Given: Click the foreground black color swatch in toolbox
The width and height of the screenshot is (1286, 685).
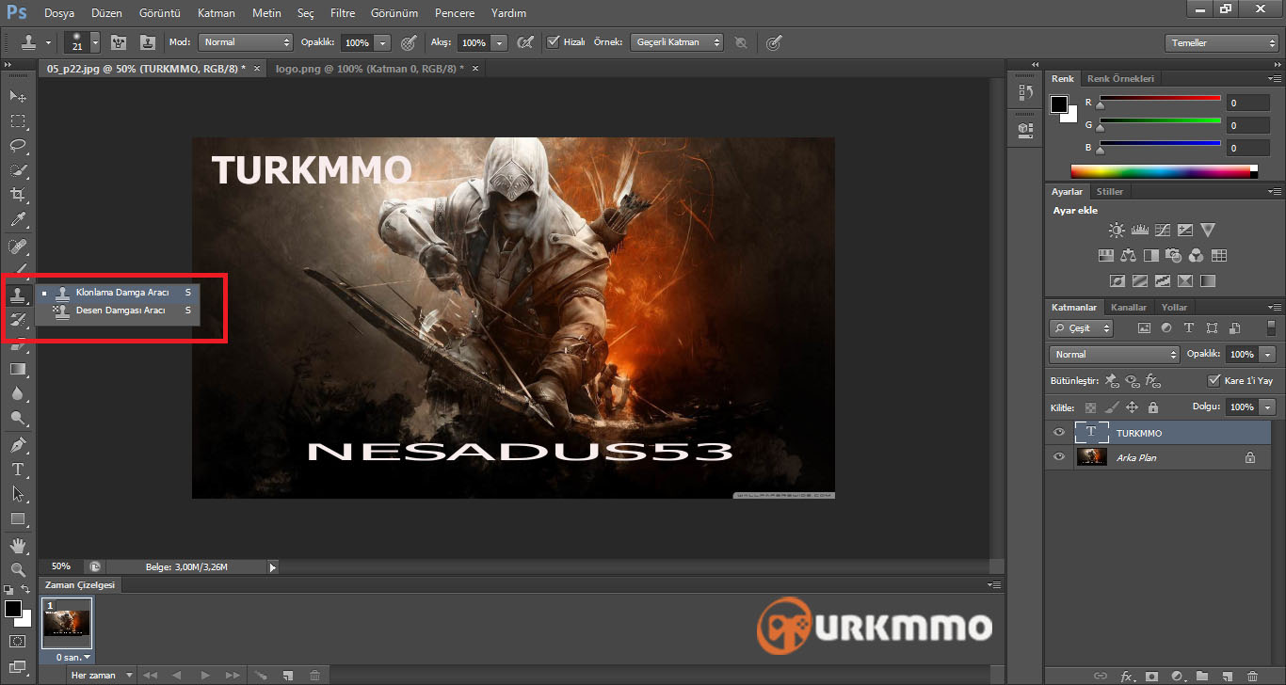Looking at the screenshot, I should pyautogui.click(x=13, y=609).
